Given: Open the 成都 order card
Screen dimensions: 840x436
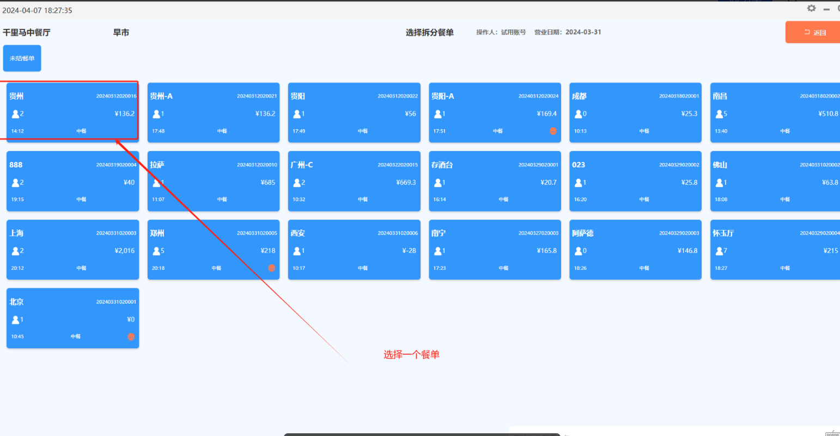Looking at the screenshot, I should click(635, 113).
